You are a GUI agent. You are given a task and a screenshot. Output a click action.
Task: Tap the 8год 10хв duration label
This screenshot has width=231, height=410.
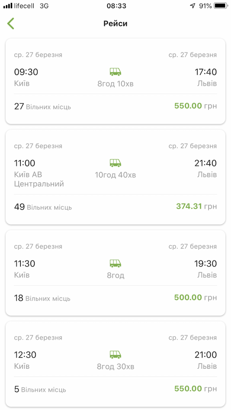[x=115, y=84]
